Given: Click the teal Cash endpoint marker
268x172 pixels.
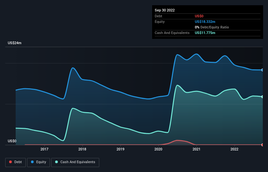Looking at the screenshot, I should [262, 97].
